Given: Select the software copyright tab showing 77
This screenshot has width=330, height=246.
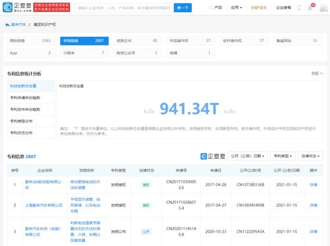Looking at the screenshot, I should pos(244,41).
